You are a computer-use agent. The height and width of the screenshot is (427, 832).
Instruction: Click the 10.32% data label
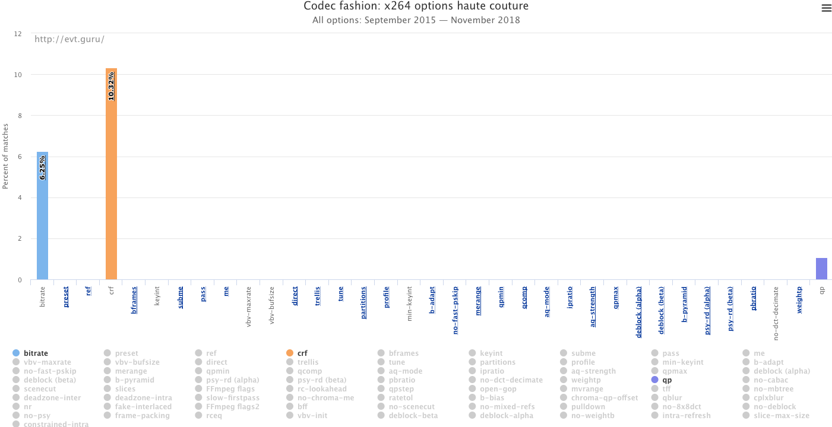coord(111,86)
